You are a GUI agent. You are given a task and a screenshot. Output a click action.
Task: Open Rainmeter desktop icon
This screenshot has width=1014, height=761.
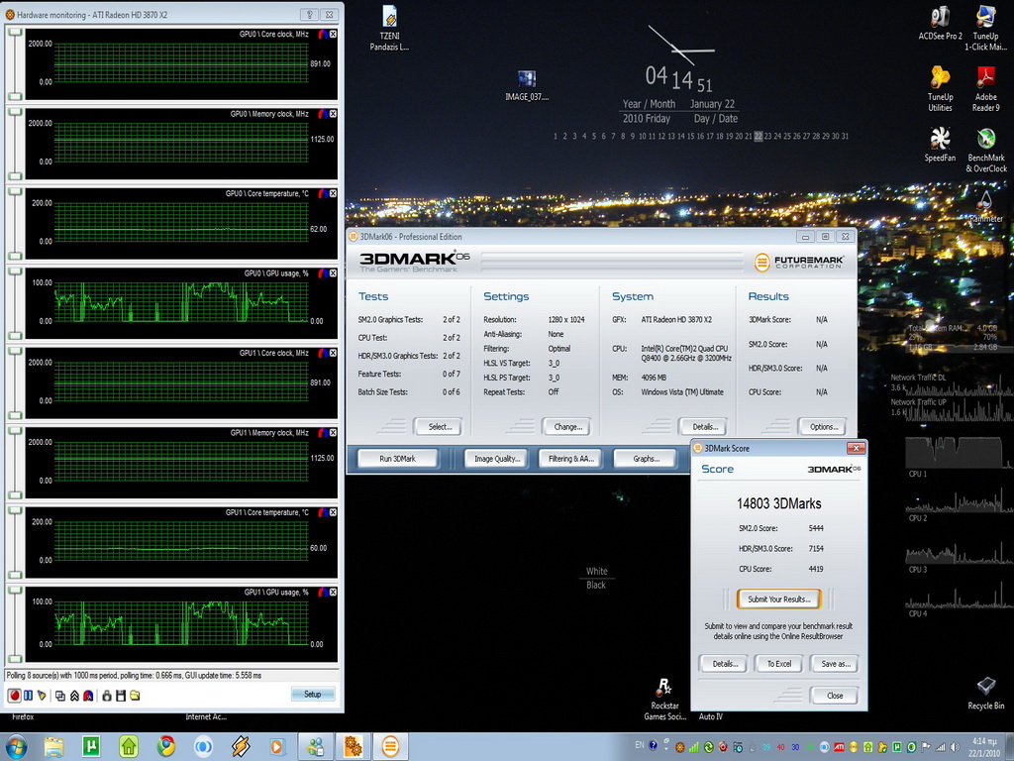(x=985, y=206)
